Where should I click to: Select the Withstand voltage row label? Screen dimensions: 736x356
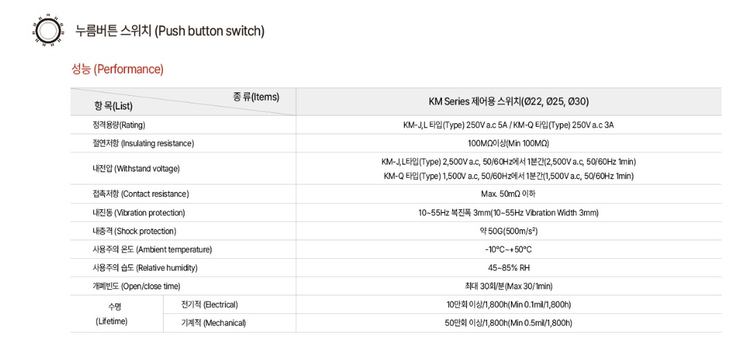[x=135, y=169]
